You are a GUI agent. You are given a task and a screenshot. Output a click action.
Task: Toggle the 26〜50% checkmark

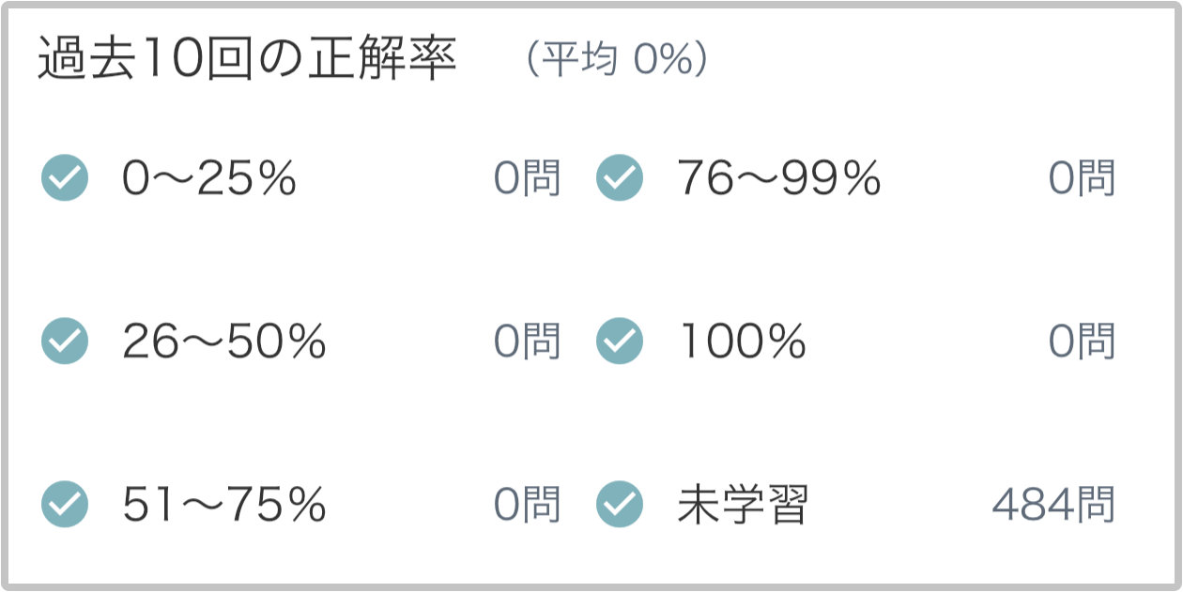pyautogui.click(x=65, y=342)
